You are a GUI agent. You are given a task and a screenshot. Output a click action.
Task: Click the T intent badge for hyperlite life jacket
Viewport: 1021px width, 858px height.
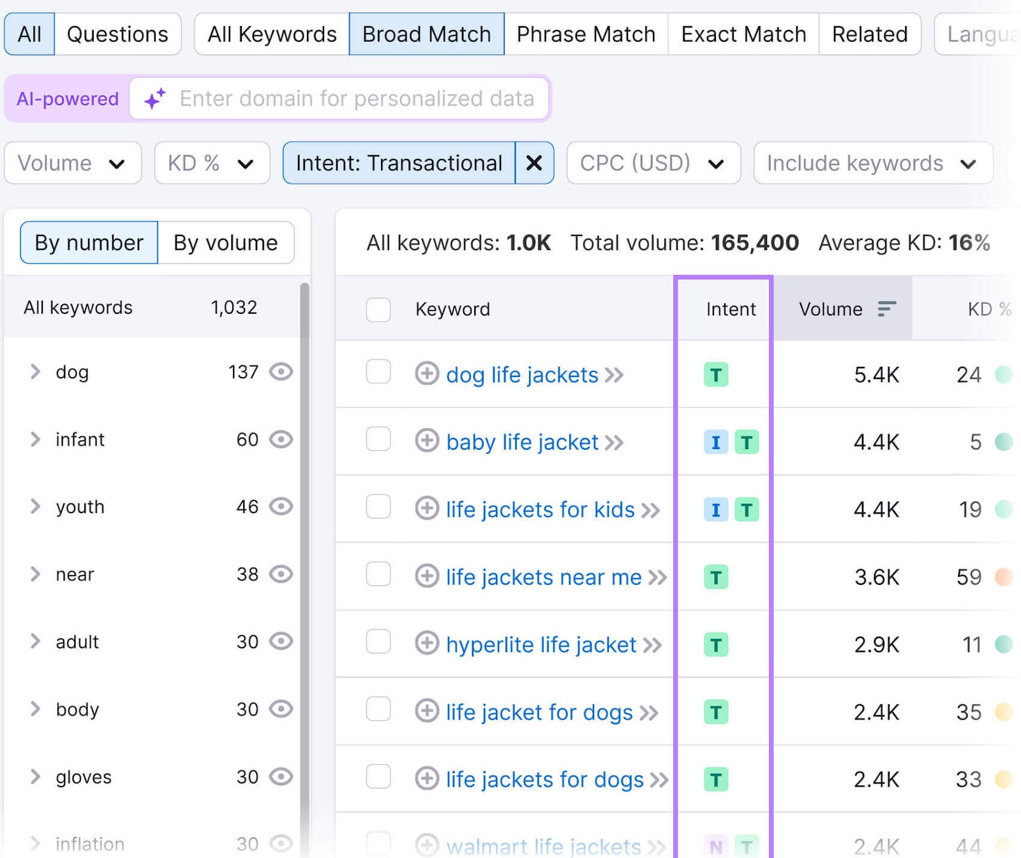pyautogui.click(x=716, y=645)
